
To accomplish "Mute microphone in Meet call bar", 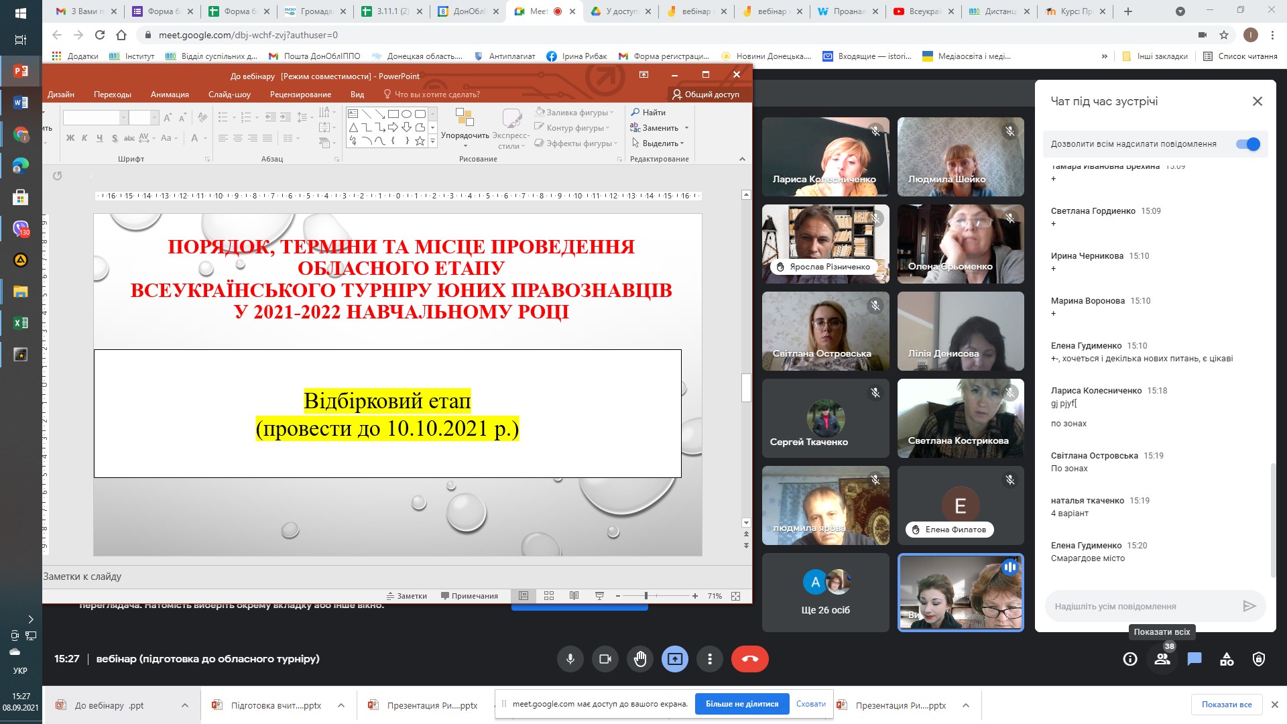I will (570, 659).
